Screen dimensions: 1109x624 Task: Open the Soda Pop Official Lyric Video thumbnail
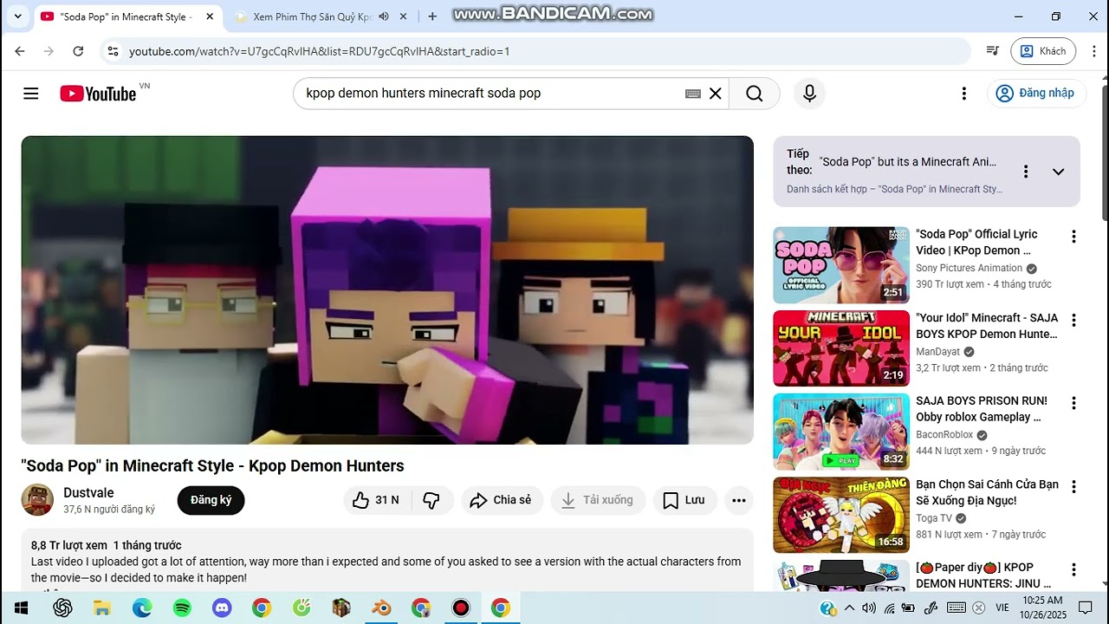coord(841,264)
